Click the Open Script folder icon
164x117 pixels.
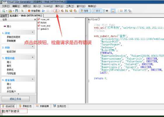pos(10,11)
